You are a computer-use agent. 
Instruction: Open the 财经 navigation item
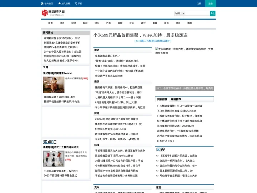pyautogui.click(x=74, y=23)
